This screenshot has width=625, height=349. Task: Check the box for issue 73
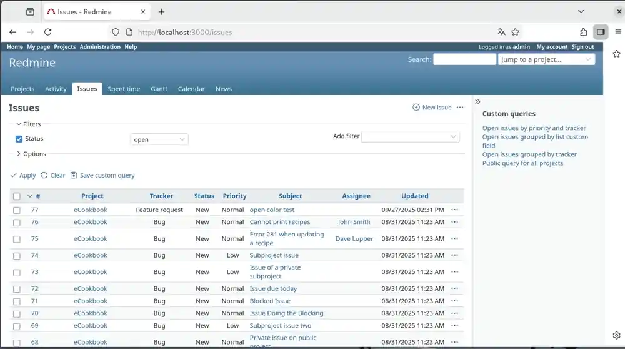16,273
